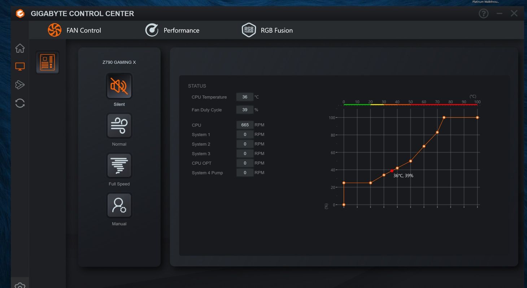
Task: Click the update sync arrows icon
Action: point(20,103)
